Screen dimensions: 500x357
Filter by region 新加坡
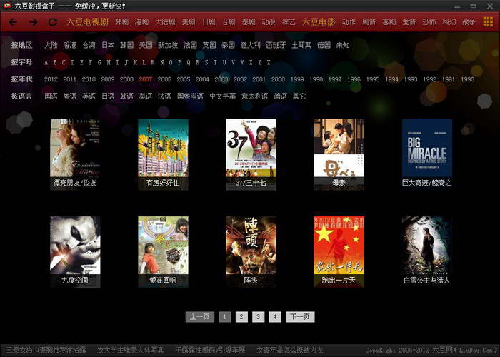coord(168,45)
